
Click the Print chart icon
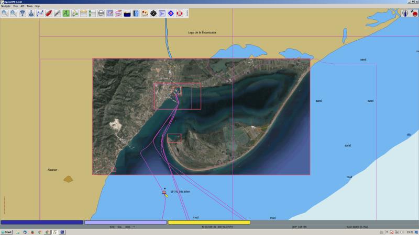pos(101,13)
